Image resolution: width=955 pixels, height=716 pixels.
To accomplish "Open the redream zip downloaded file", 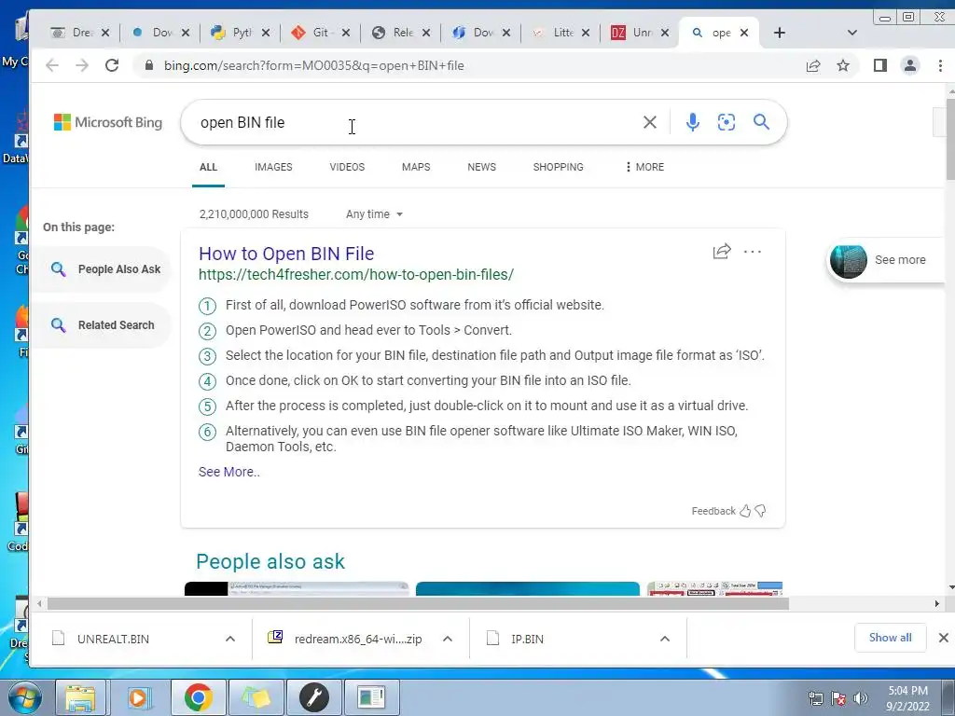I will pos(357,639).
